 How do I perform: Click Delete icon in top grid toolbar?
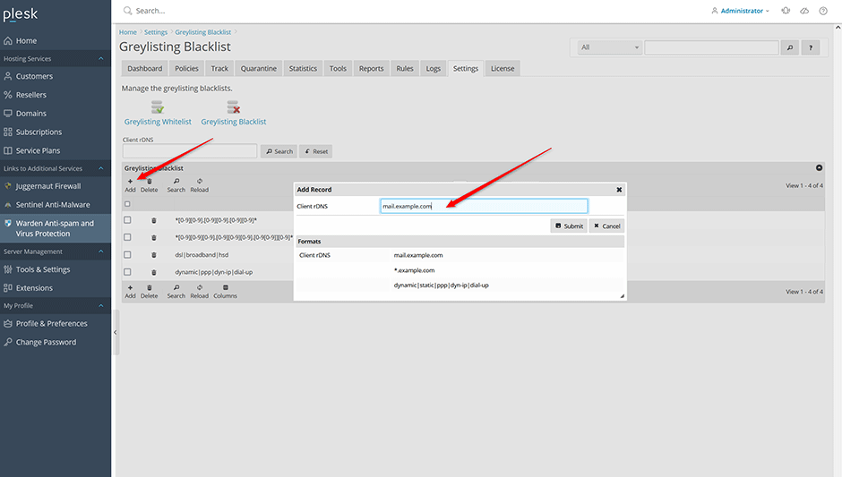150,182
